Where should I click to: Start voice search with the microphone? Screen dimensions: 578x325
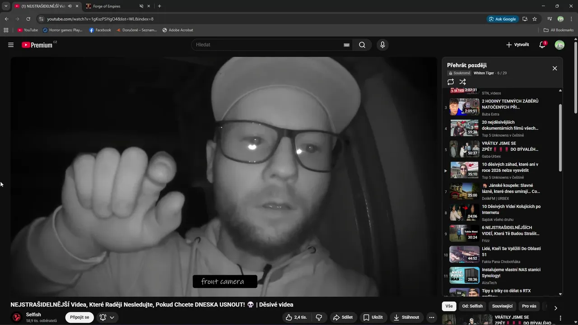pyautogui.click(x=382, y=45)
